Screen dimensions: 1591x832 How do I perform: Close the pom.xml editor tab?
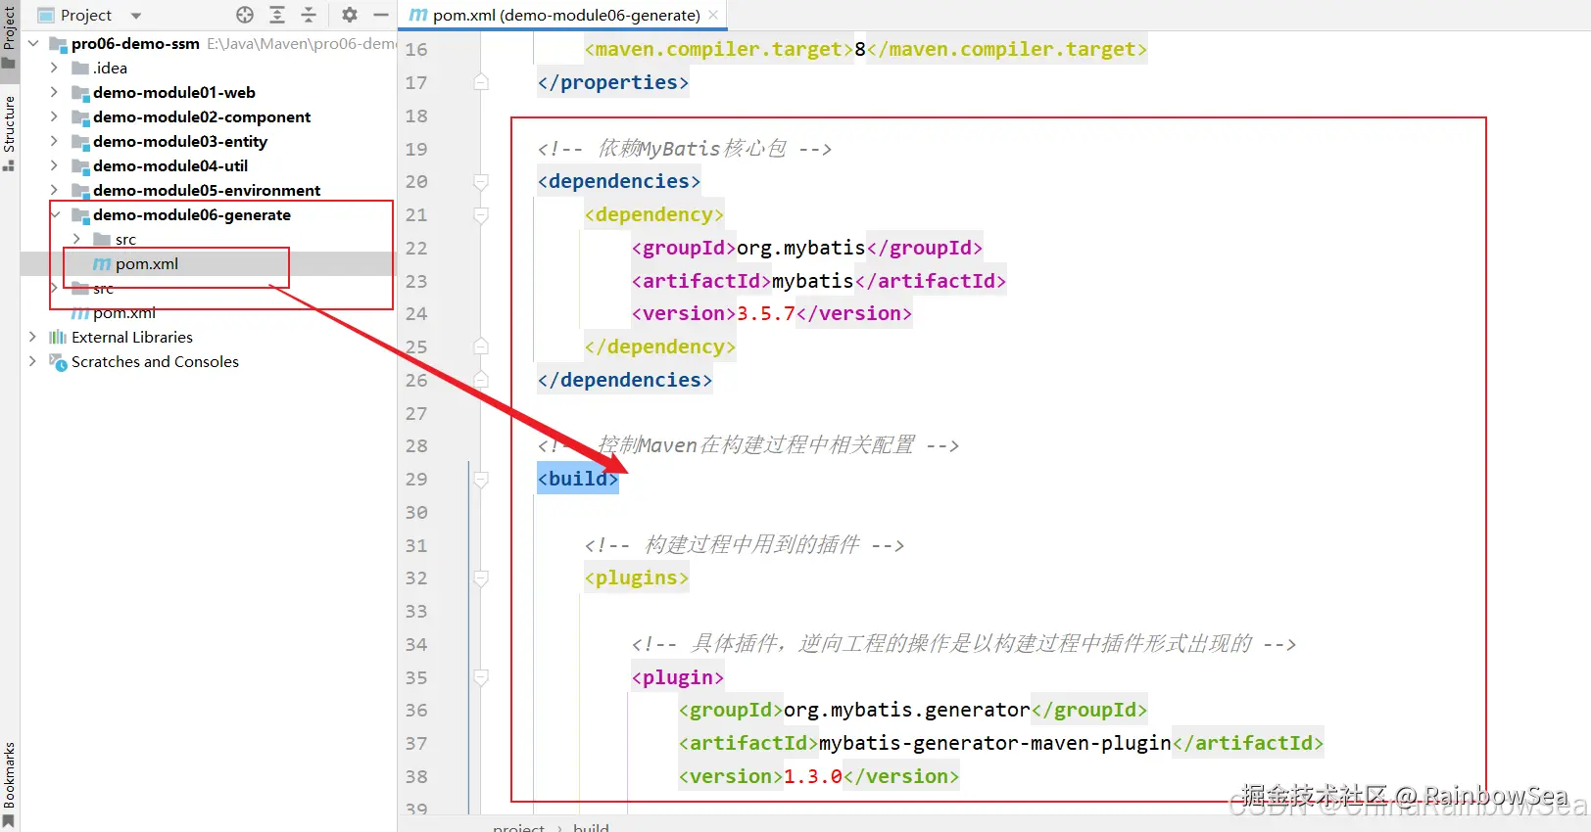(713, 15)
